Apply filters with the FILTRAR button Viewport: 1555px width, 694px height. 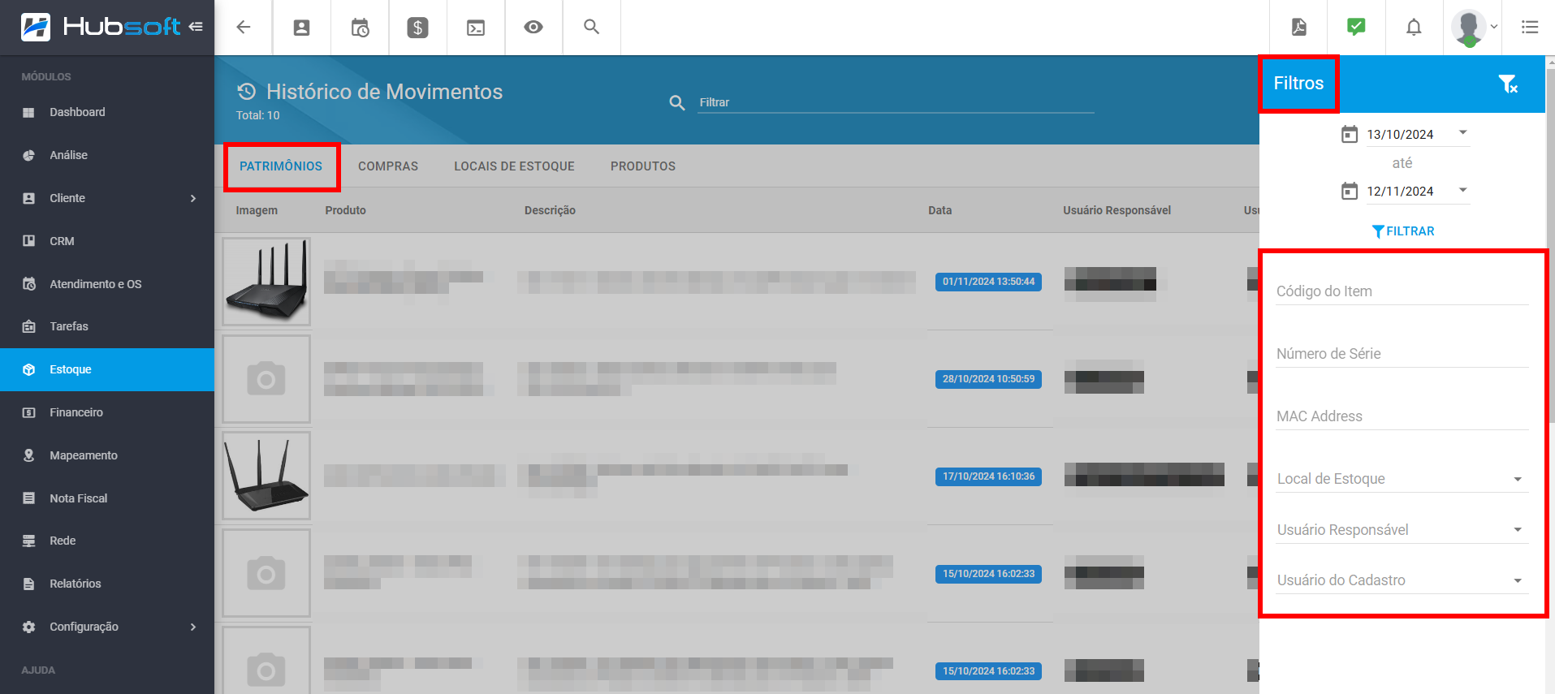click(1403, 231)
